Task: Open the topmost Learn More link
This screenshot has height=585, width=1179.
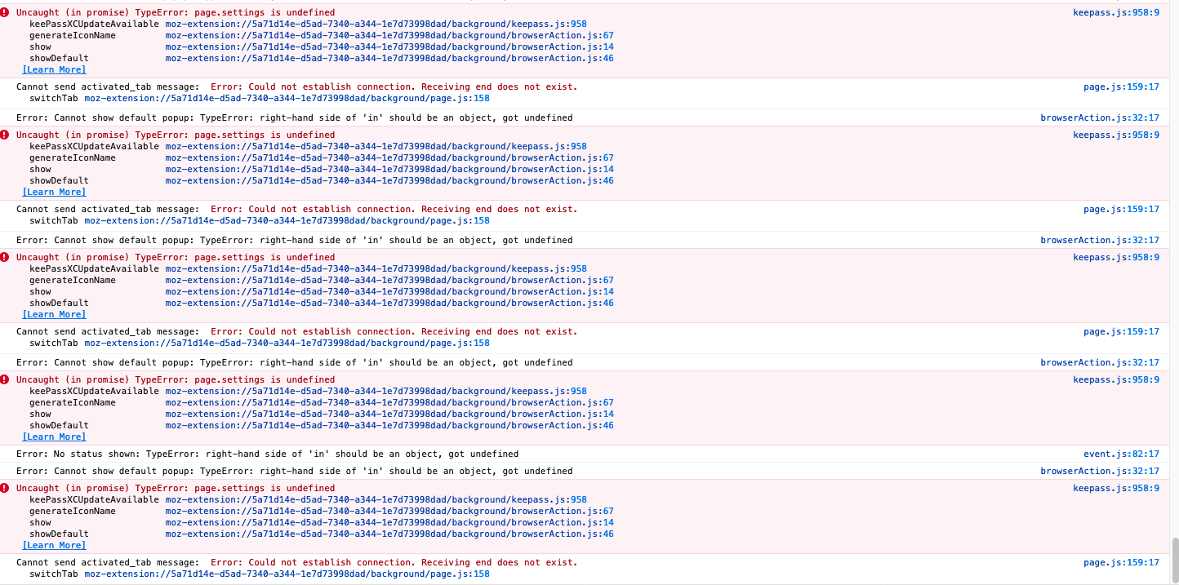Action: (x=54, y=69)
